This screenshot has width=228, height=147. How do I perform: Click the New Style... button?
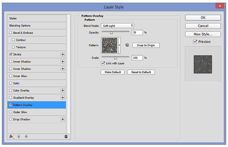pyautogui.click(x=203, y=34)
